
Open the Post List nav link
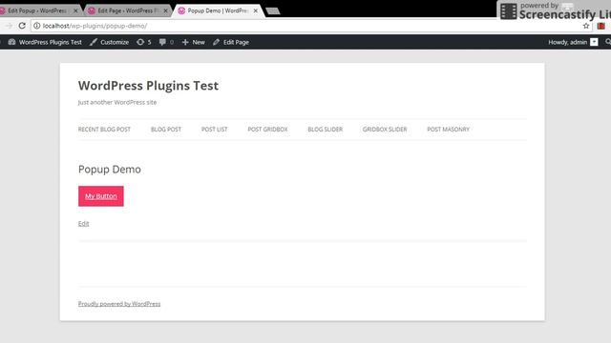pos(214,130)
